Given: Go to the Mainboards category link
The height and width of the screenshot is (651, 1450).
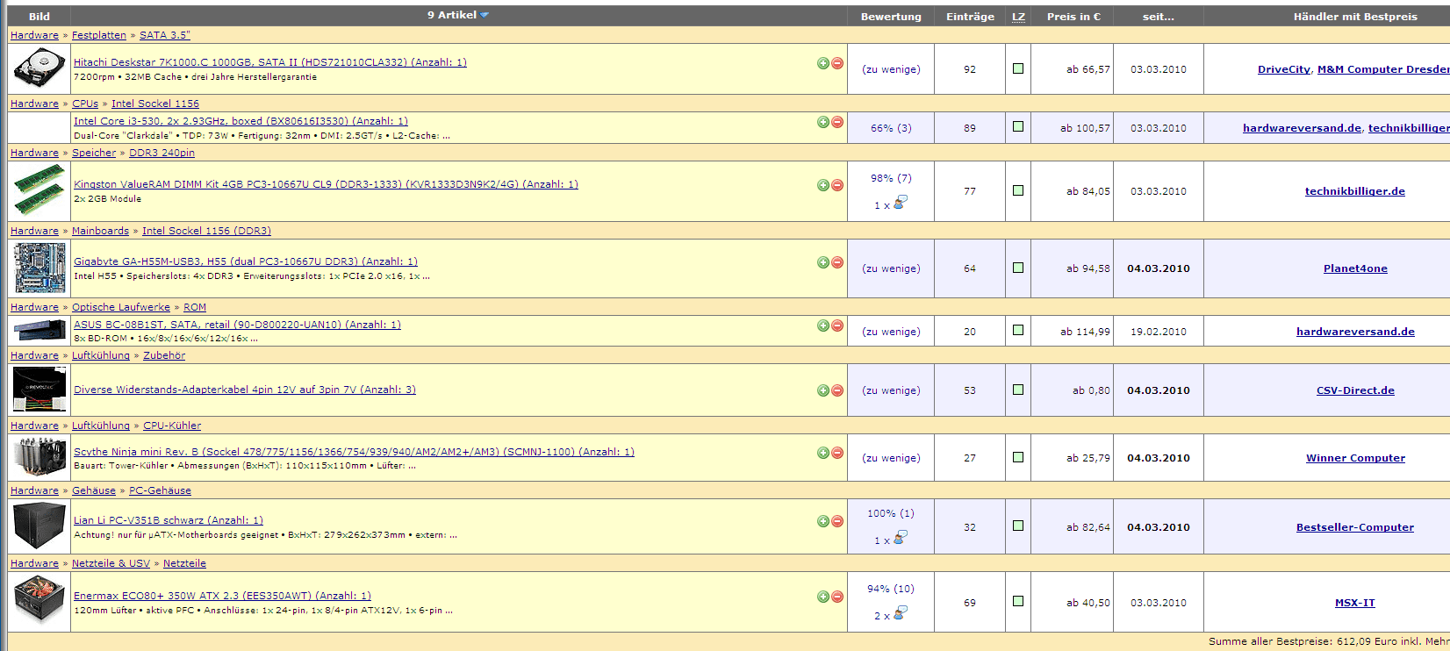Looking at the screenshot, I should pyautogui.click(x=100, y=231).
